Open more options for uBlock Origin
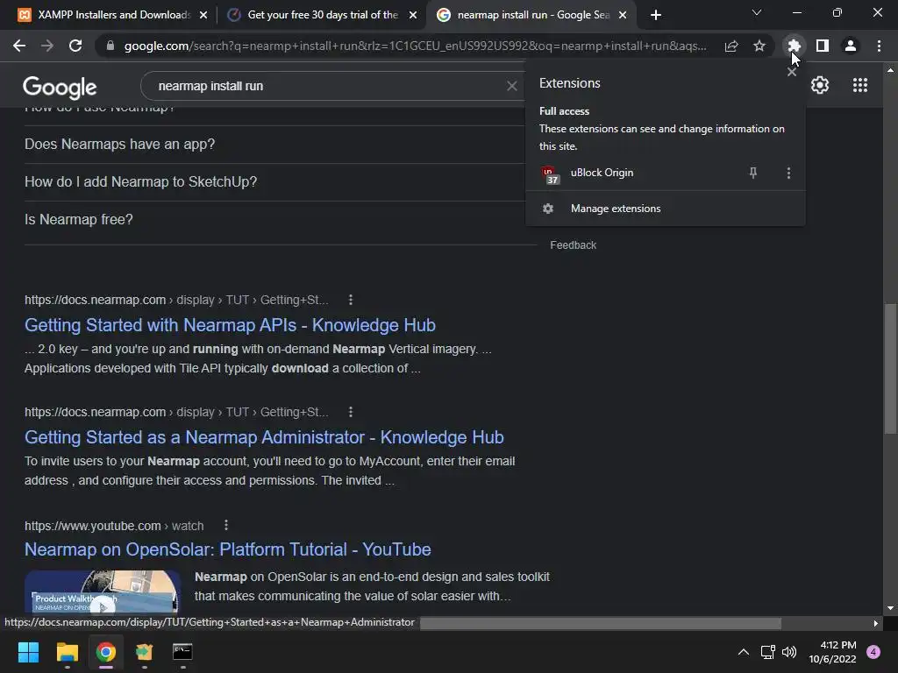Image resolution: width=898 pixels, height=673 pixels. point(788,173)
